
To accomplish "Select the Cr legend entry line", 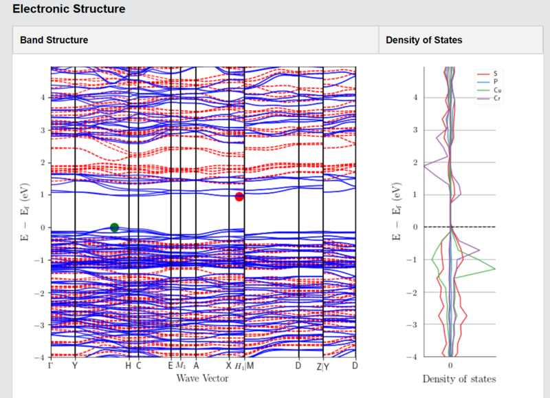I will pos(483,98).
